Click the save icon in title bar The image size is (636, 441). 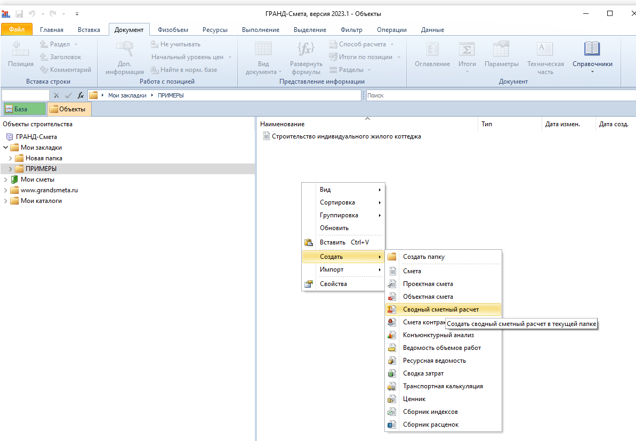click(x=19, y=14)
